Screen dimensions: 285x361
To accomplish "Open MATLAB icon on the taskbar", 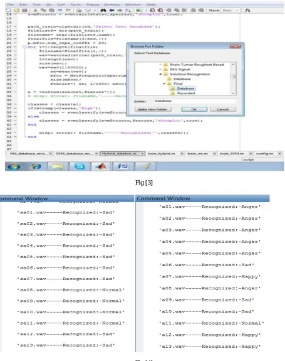I will (101, 166).
